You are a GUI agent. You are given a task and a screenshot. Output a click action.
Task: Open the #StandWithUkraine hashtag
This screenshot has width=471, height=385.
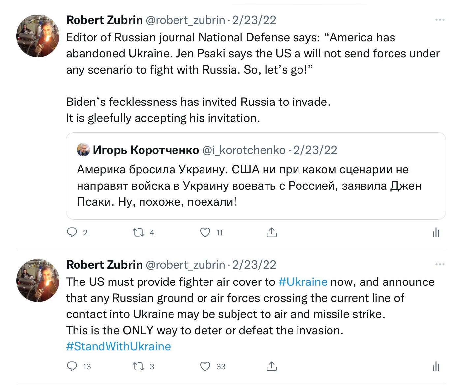click(x=118, y=346)
